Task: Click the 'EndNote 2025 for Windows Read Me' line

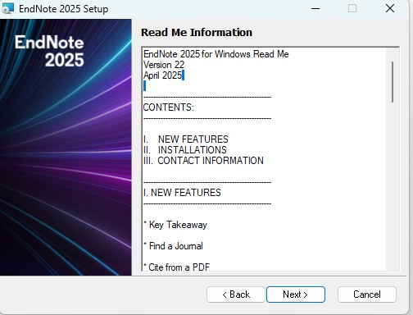Action: tap(216, 54)
